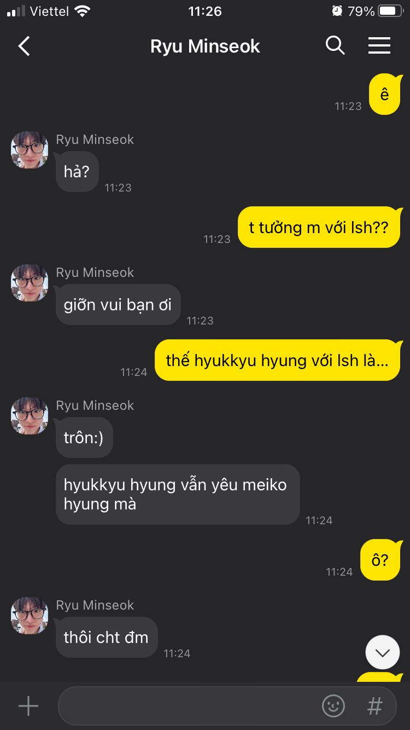Tap the battery indicator in status bar
Screen dimensions: 410x730
pyautogui.click(x=390, y=11)
